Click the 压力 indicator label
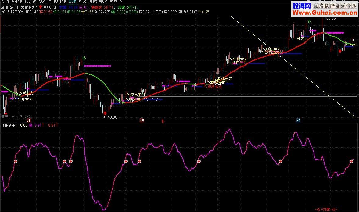359x212 pixels. (84, 7)
